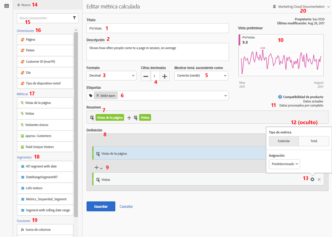Open the Formato Decimal dropdown

(111, 75)
